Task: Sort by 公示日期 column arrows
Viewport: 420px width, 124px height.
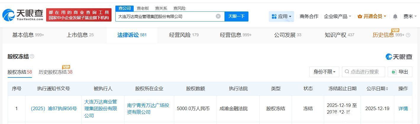Action: point(387,89)
